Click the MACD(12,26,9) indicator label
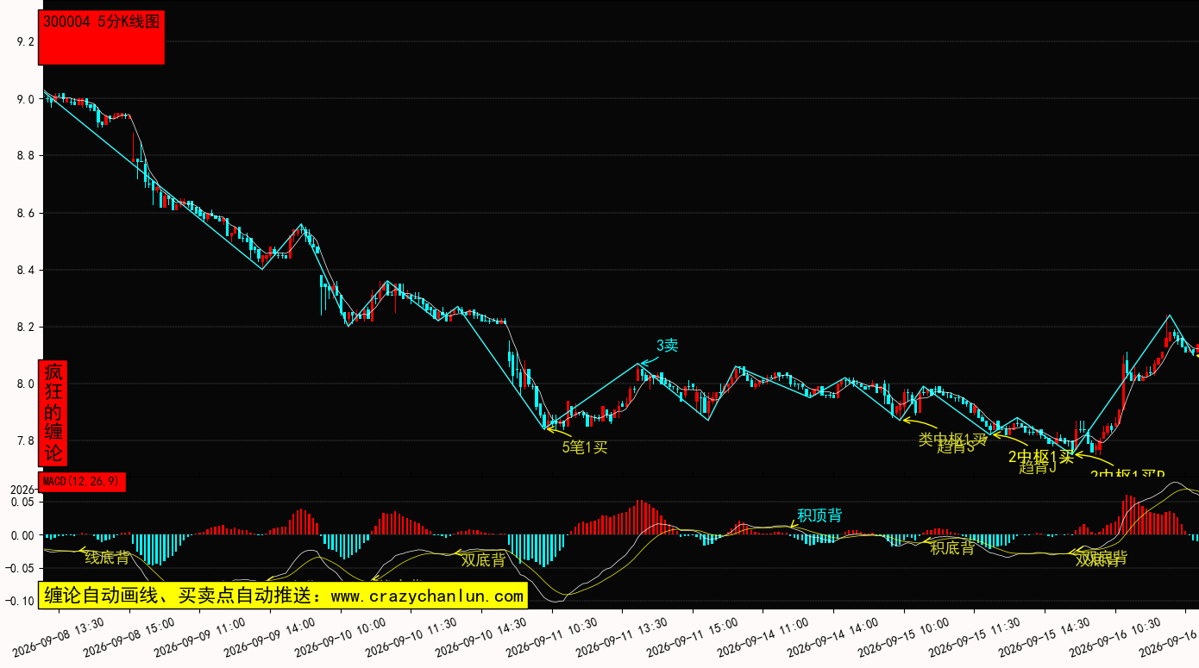The width and height of the screenshot is (1199, 668). click(82, 482)
